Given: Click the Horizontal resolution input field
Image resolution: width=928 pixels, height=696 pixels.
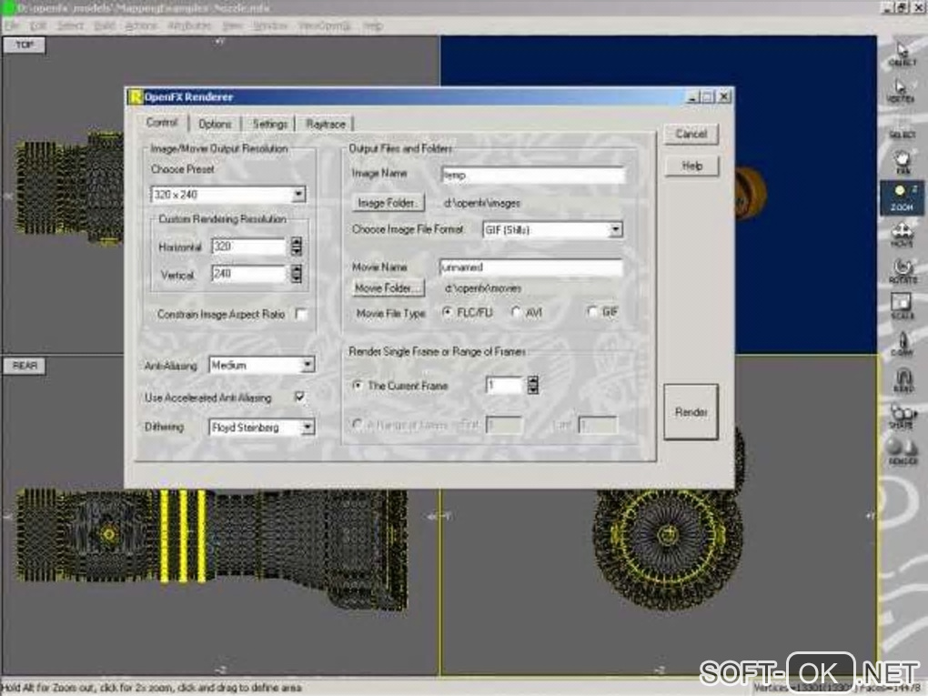Looking at the screenshot, I should tap(248, 247).
